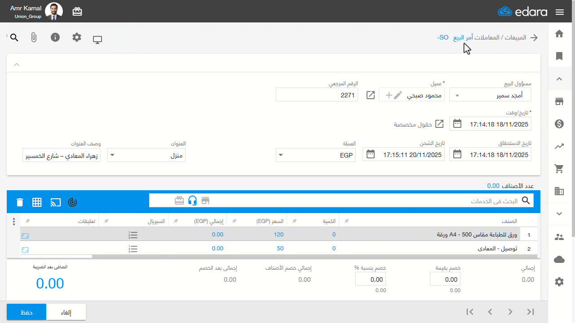Click the edit pencil icon for customer
The height and width of the screenshot is (323, 575).
coord(398,95)
